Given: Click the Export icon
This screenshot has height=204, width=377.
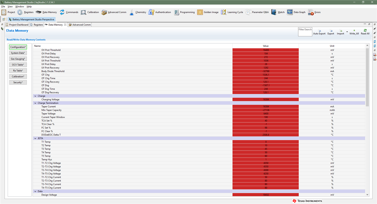Looking at the screenshot, I should pos(331,32).
